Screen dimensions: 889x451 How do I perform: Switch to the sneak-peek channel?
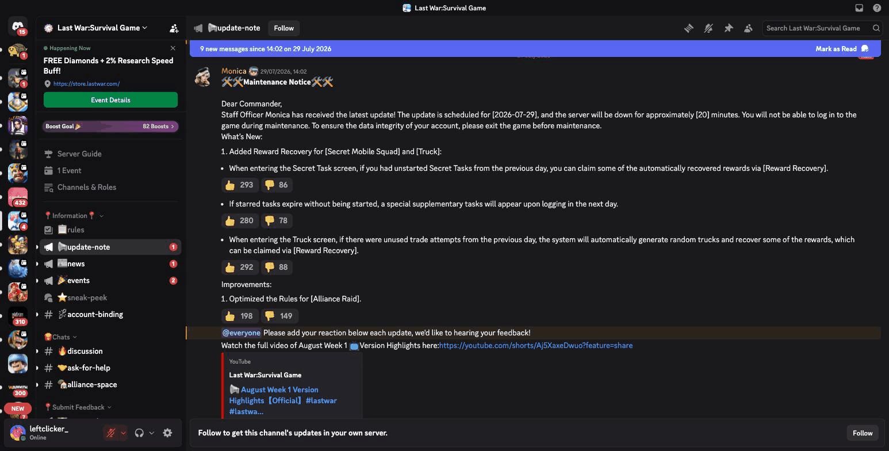point(110,298)
